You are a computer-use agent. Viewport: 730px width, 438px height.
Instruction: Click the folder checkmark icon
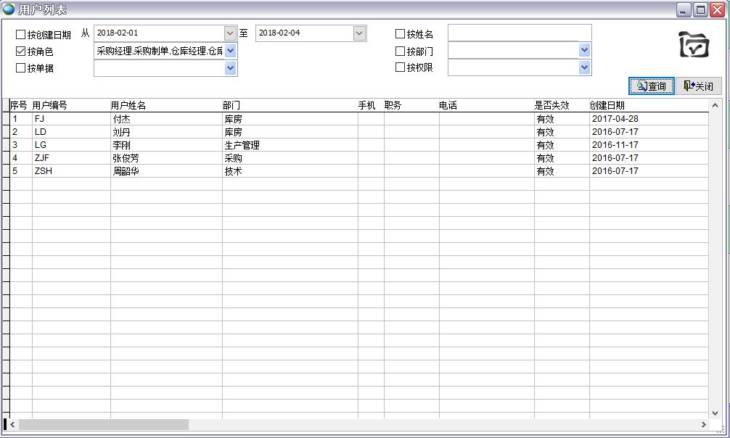694,45
